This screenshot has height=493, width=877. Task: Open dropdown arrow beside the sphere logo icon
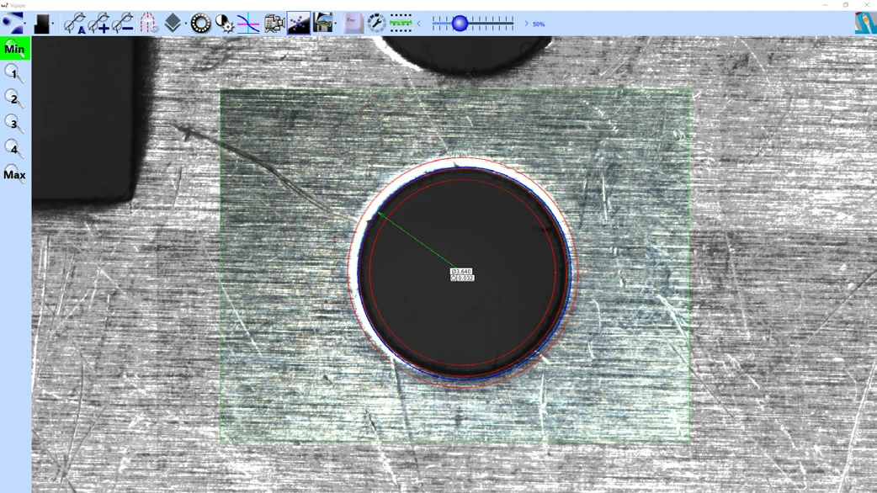pyautogui.click(x=25, y=24)
